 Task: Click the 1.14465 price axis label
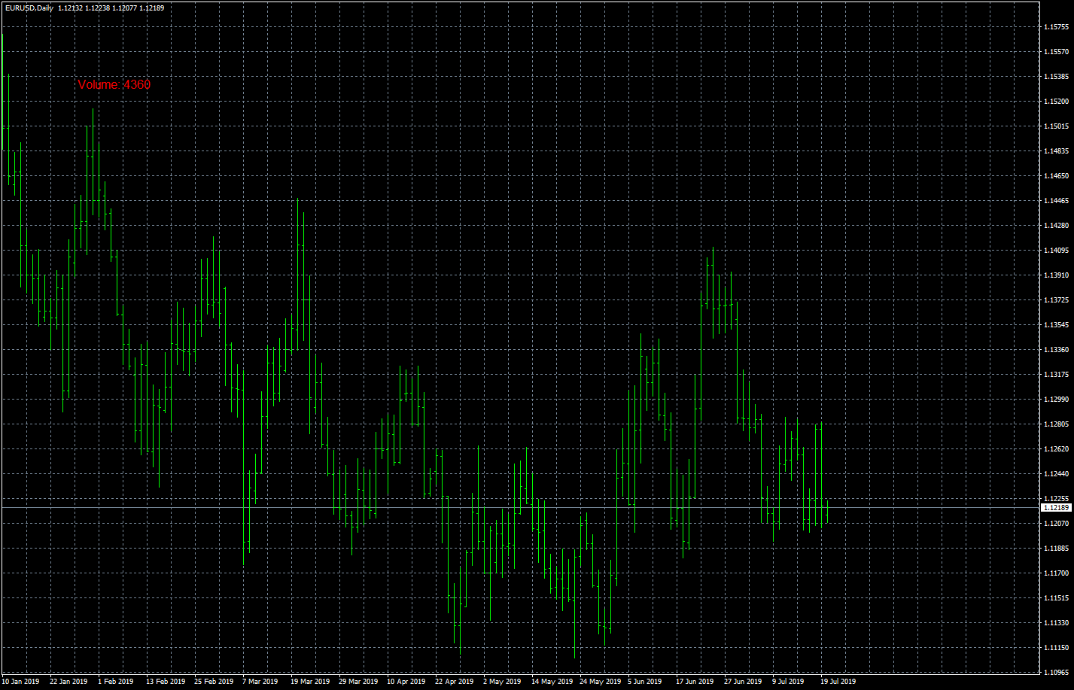pyautogui.click(x=1056, y=201)
